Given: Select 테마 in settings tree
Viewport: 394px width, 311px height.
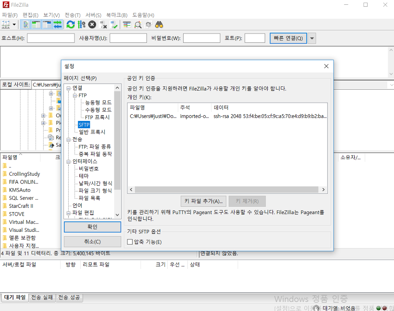Looking at the screenshot, I should pyautogui.click(x=84, y=176).
